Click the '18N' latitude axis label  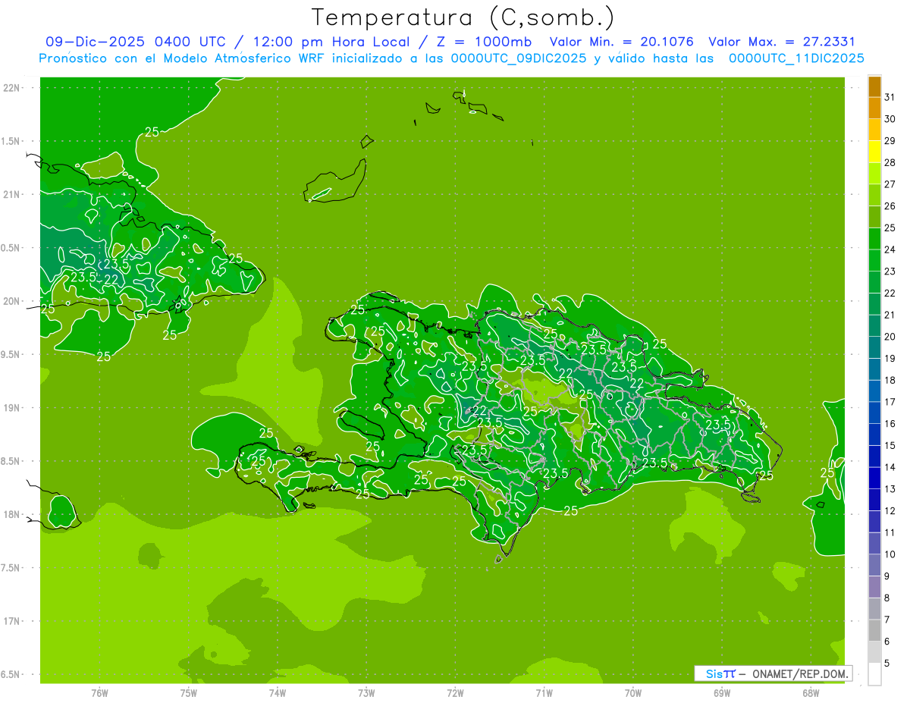tap(11, 514)
